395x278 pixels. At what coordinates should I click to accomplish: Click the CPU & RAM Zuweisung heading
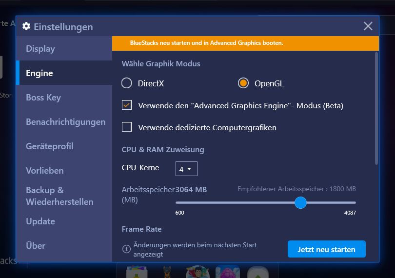coord(163,149)
